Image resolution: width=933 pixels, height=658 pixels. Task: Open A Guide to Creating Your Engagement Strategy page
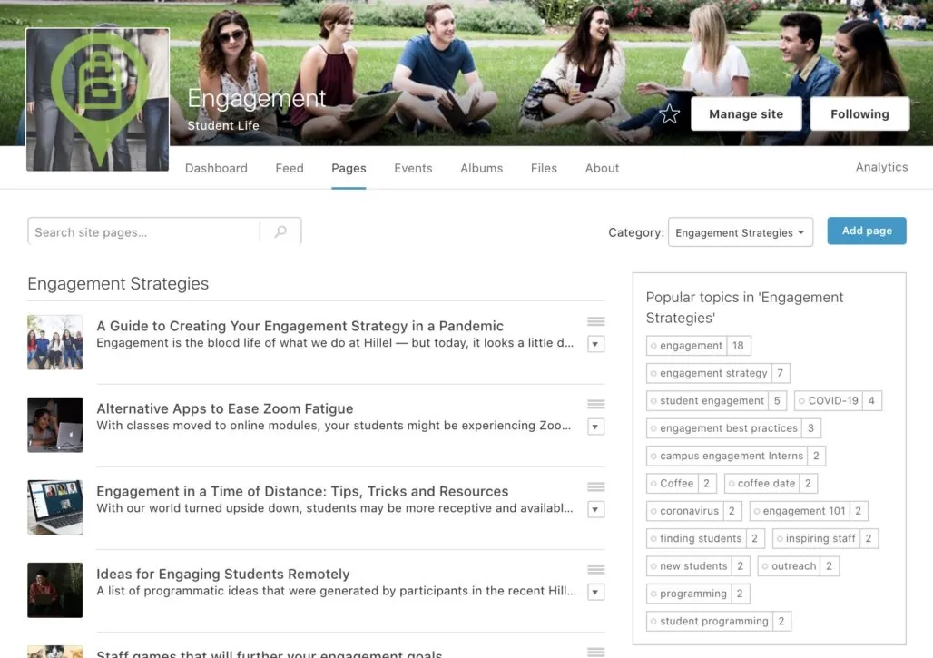(300, 326)
